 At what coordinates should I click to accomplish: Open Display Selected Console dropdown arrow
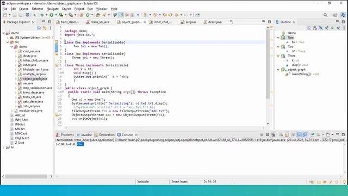[323, 134]
